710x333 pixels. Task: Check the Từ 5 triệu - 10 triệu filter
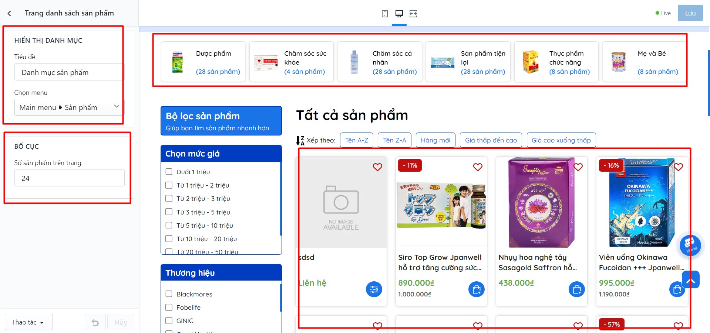click(169, 225)
